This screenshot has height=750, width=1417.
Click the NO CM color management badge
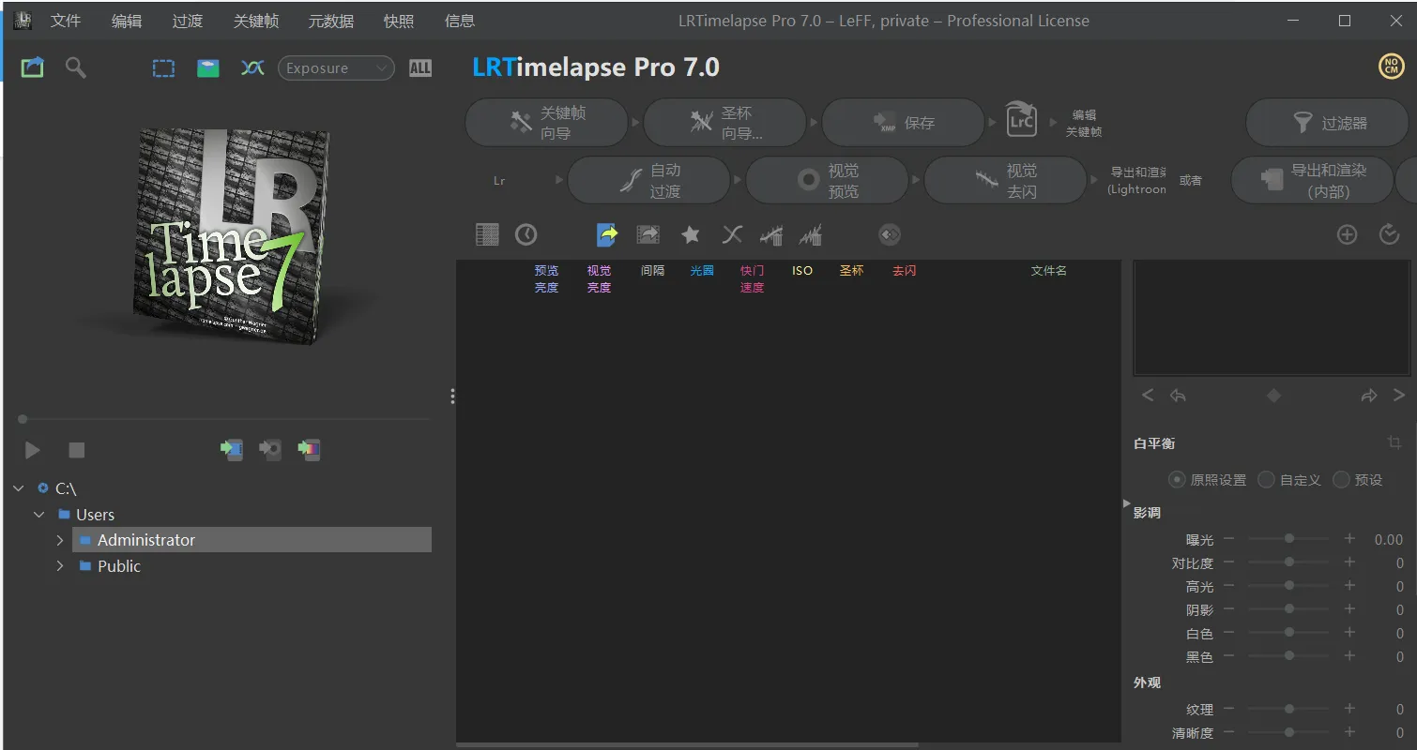point(1390,67)
